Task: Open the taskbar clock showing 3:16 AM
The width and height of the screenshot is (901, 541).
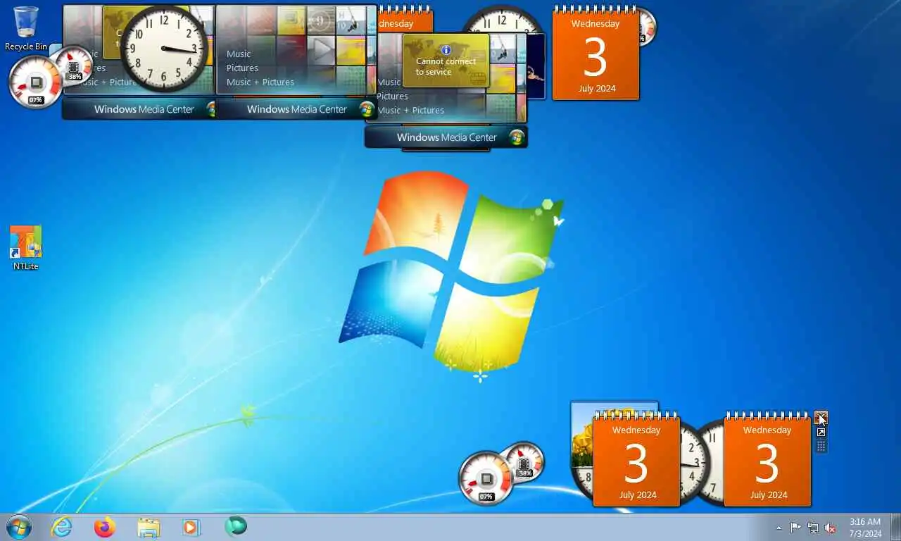Action: [865, 528]
